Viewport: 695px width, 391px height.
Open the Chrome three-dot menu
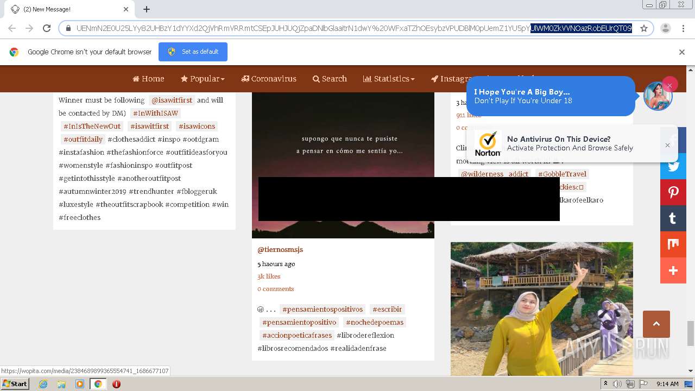tap(682, 28)
